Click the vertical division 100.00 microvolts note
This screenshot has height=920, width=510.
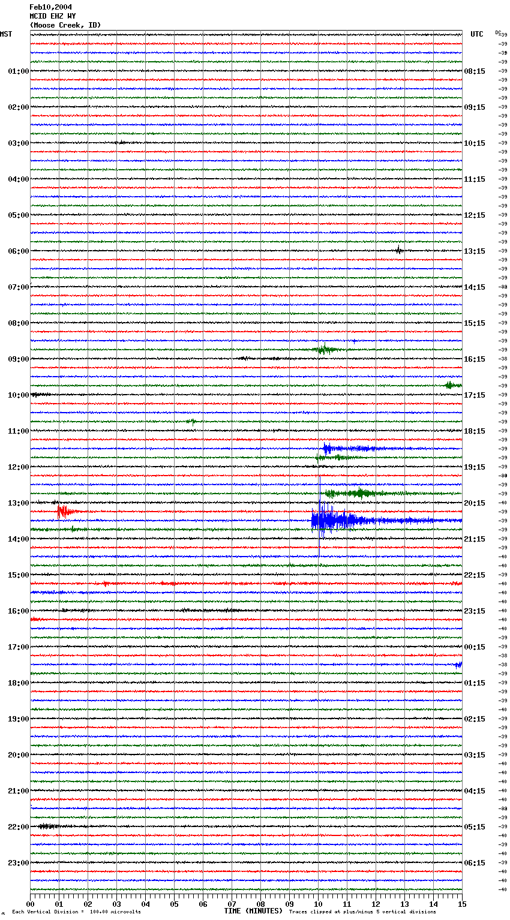point(76,912)
